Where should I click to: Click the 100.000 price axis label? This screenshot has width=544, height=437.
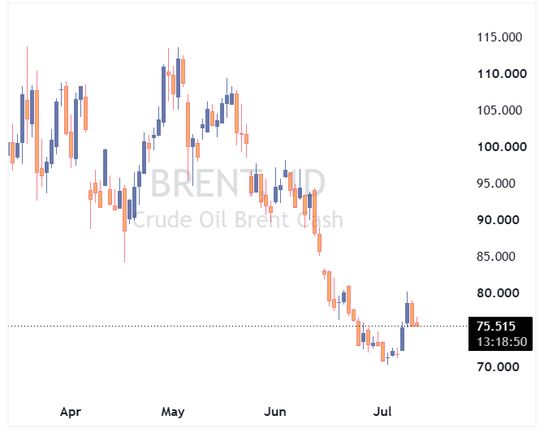(x=502, y=147)
